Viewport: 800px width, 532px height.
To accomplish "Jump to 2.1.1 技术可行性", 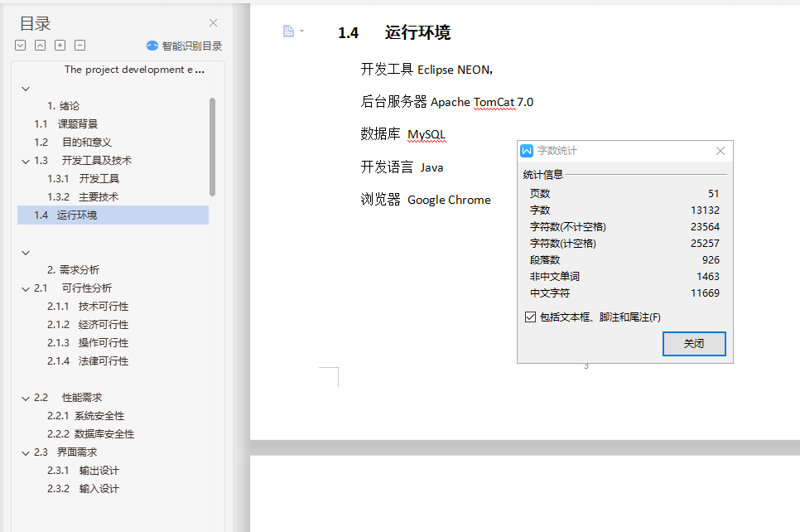I will click(x=88, y=307).
